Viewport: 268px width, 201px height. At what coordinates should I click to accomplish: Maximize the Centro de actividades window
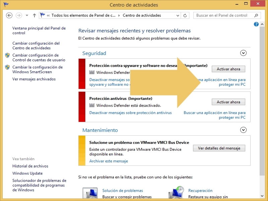click(246, 4)
